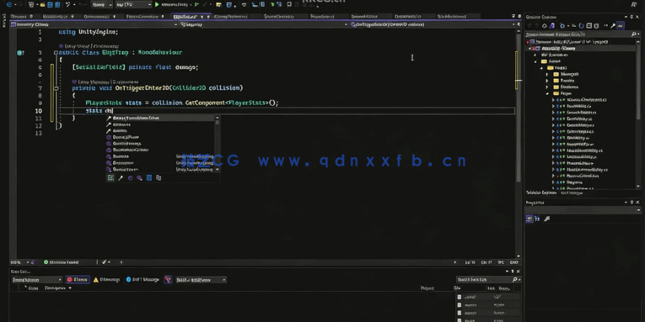Click the pin icon on the Solution Explorer title bar
Image resolution: width=645 pixels, height=322 pixels.
pyautogui.click(x=632, y=17)
